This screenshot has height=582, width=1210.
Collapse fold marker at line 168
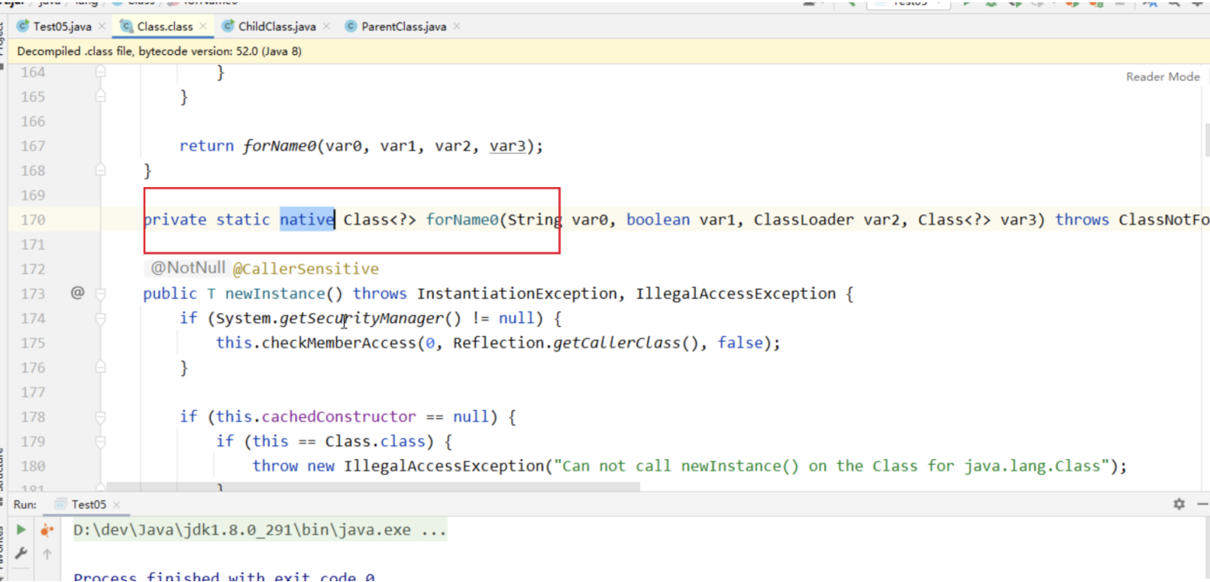[x=100, y=170]
